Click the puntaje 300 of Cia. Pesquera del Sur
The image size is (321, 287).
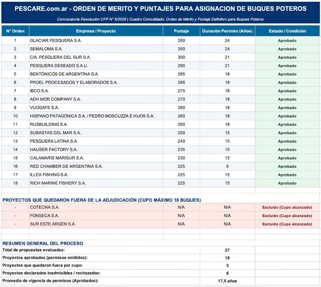pos(181,57)
